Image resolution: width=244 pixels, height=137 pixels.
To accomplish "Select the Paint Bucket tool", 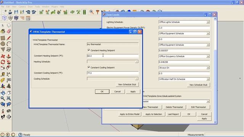I will [x=3, y=31].
